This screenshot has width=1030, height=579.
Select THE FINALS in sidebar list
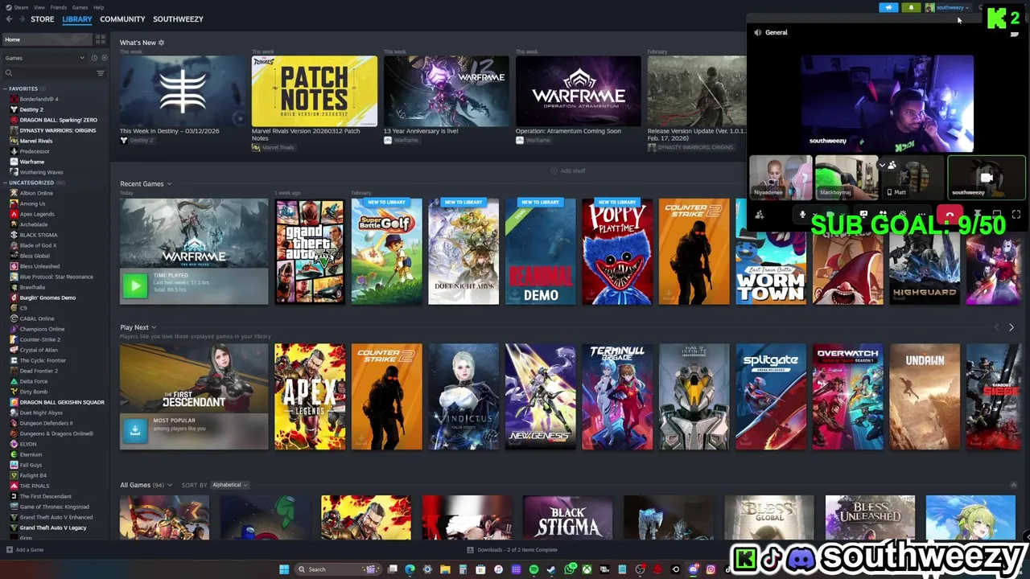pos(34,486)
